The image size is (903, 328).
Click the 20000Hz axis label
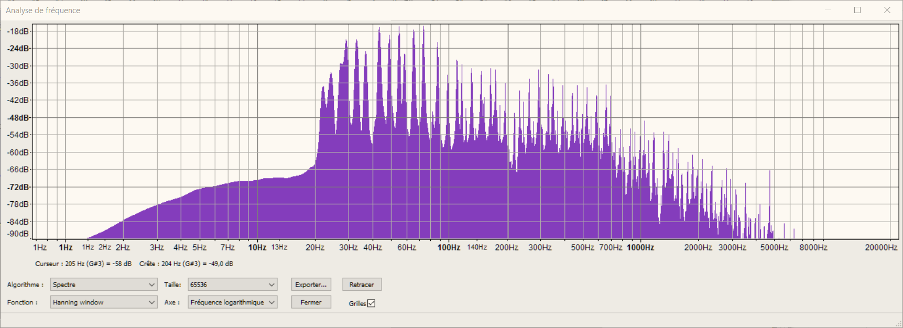coord(881,247)
